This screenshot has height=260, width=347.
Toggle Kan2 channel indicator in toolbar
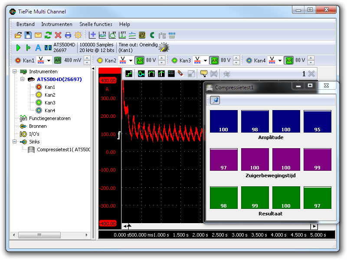[100, 60]
